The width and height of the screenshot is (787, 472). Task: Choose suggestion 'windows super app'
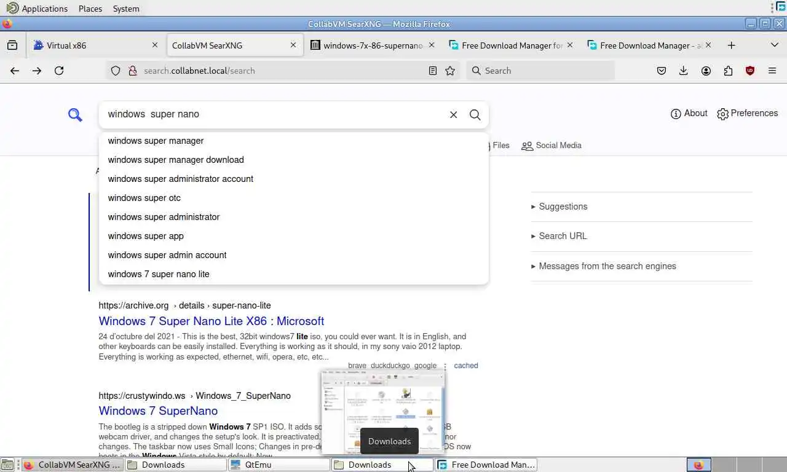293,236
